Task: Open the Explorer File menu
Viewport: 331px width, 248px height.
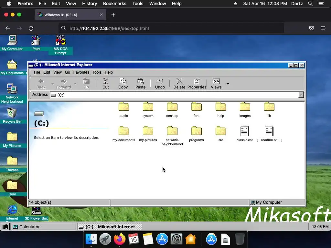Action: (37, 72)
